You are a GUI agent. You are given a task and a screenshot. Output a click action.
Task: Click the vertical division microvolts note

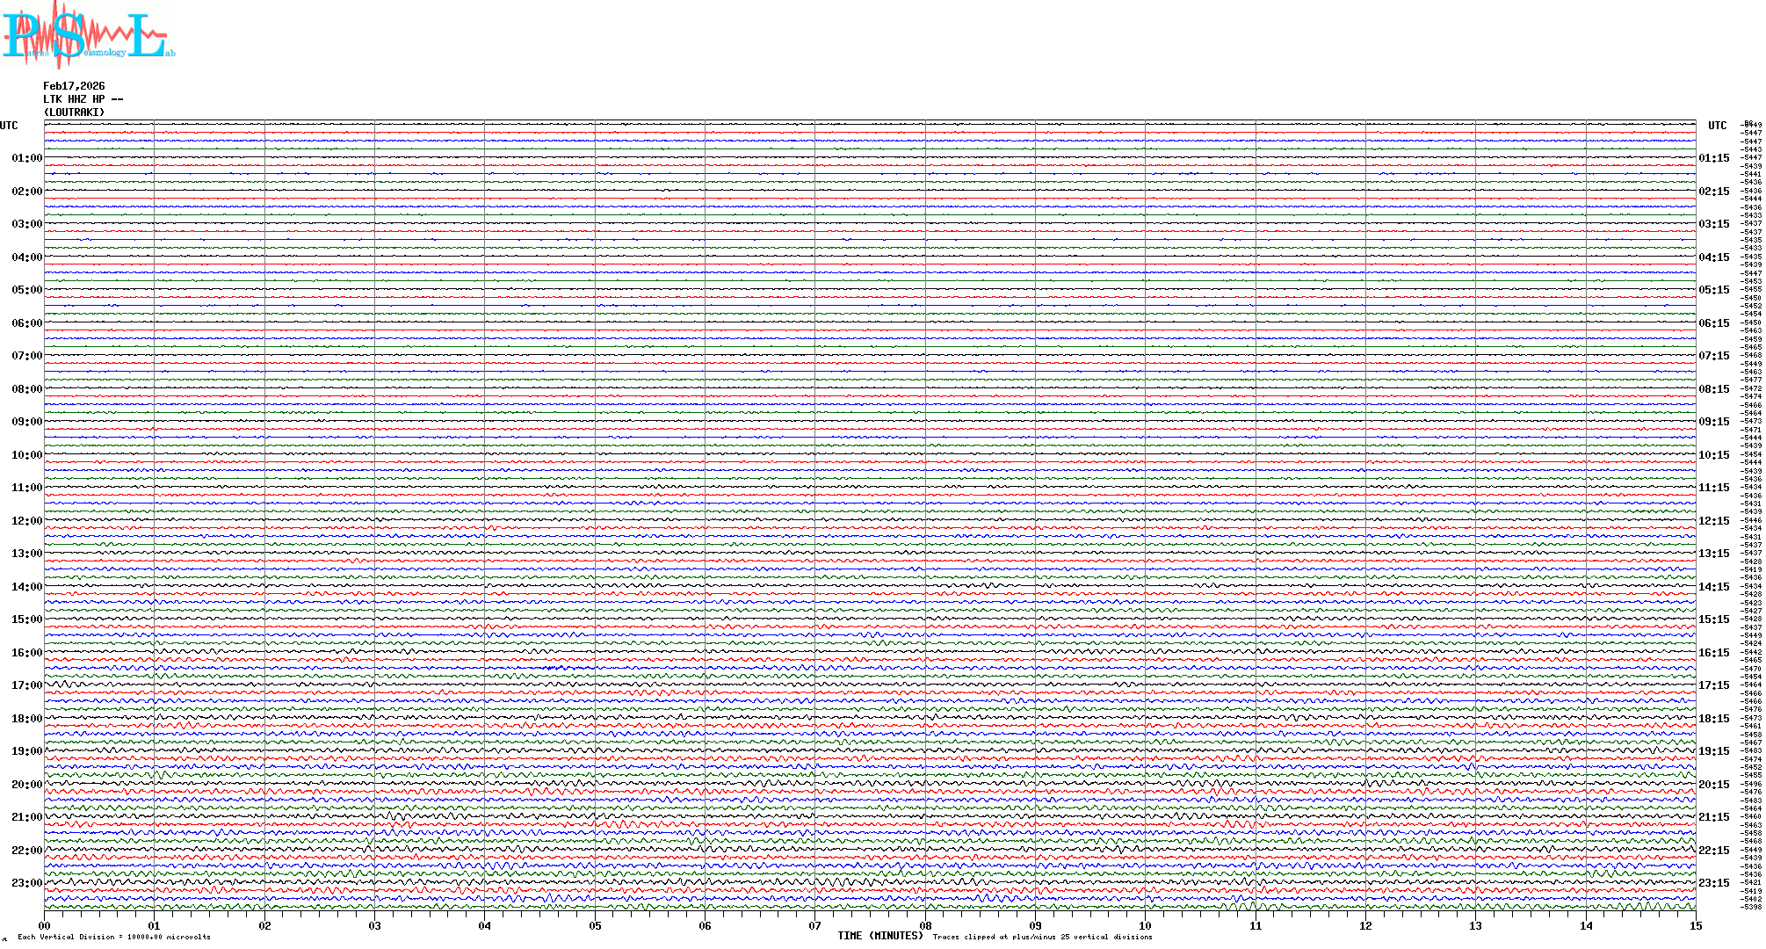114,937
